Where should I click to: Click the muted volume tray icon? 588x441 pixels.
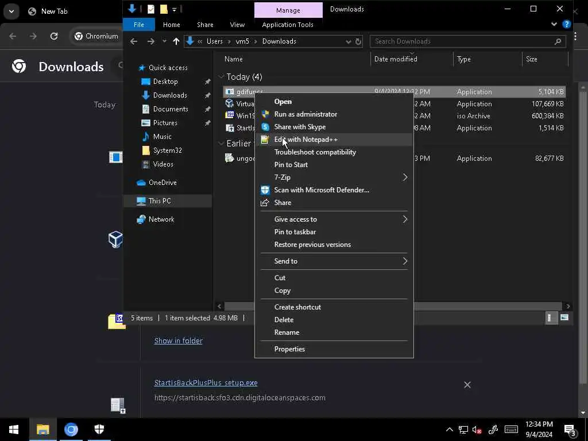477,430
